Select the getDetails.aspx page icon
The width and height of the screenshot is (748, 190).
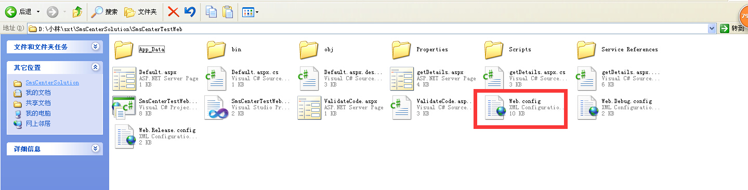click(401, 79)
